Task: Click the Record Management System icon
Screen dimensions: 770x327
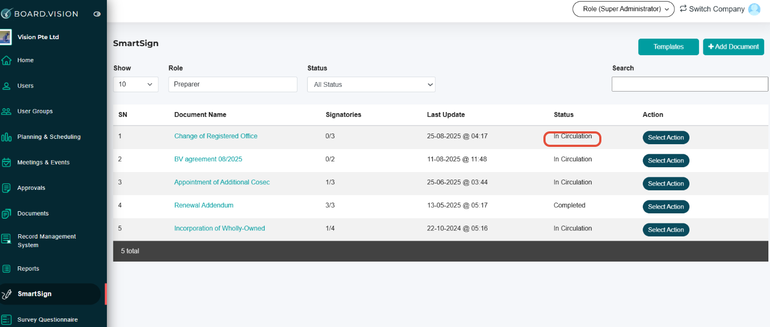Action: [6, 239]
